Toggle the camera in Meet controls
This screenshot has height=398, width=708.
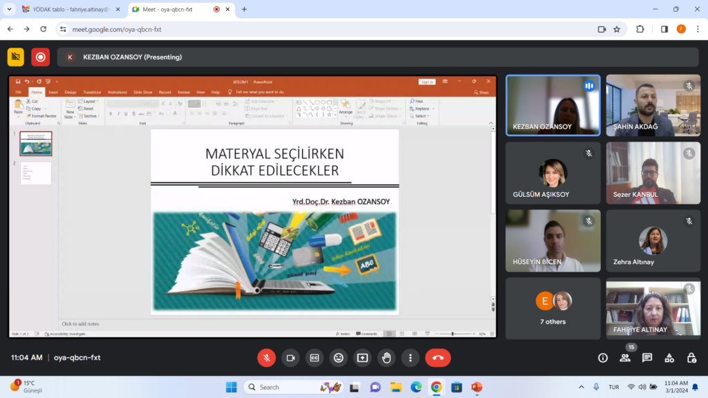tap(290, 358)
